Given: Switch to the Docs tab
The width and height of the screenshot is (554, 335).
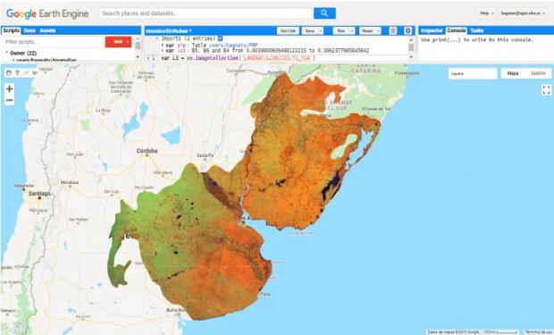Looking at the screenshot, I should pos(29,30).
